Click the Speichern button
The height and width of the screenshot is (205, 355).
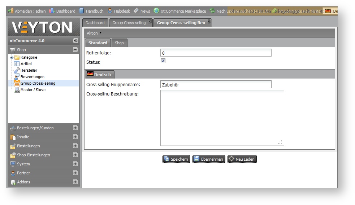176,159
